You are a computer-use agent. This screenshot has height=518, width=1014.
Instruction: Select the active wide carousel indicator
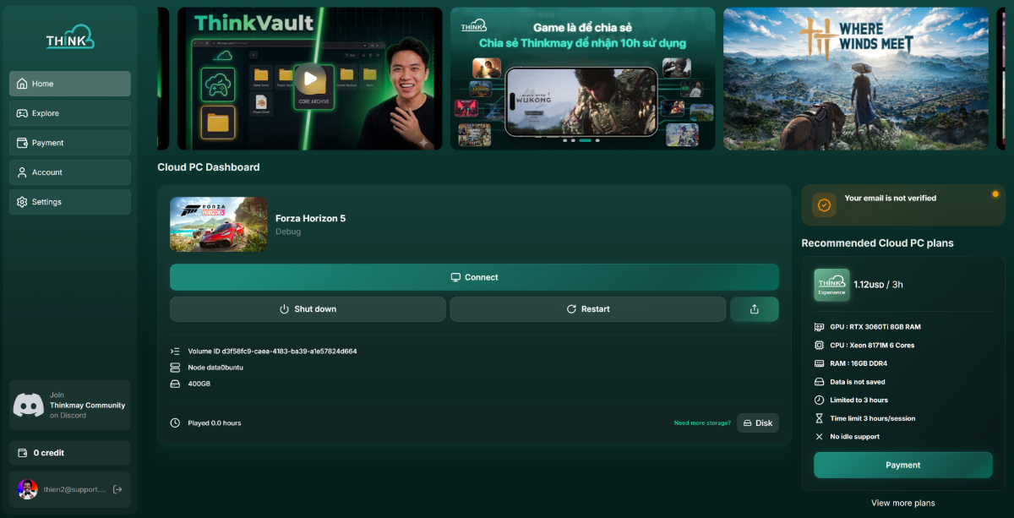pos(585,139)
